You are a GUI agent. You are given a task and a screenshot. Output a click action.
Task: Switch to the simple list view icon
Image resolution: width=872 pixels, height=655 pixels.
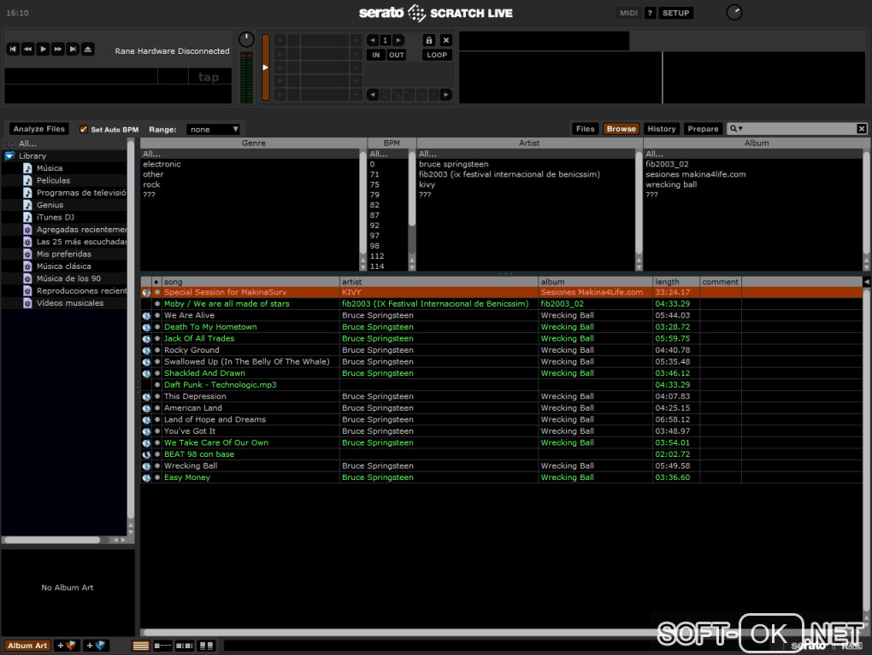(x=142, y=646)
